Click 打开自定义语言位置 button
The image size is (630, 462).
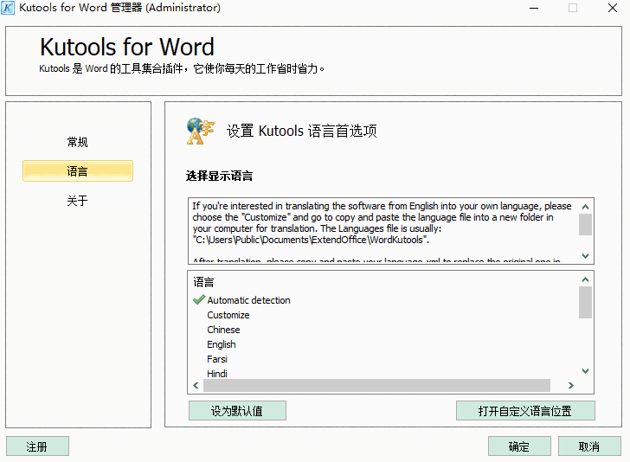pyautogui.click(x=525, y=411)
